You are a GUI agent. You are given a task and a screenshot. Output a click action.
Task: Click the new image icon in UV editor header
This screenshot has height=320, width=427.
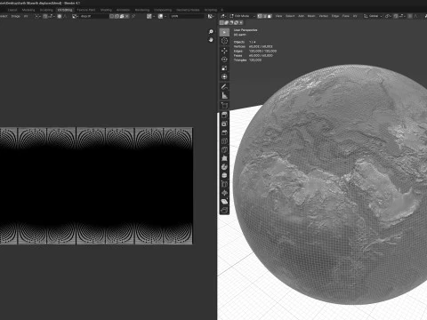117,16
